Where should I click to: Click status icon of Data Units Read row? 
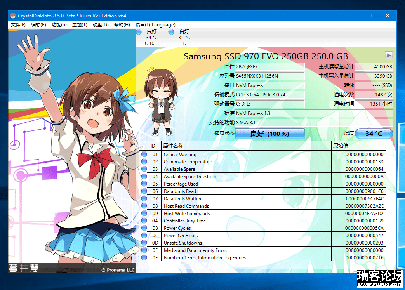click(x=144, y=191)
